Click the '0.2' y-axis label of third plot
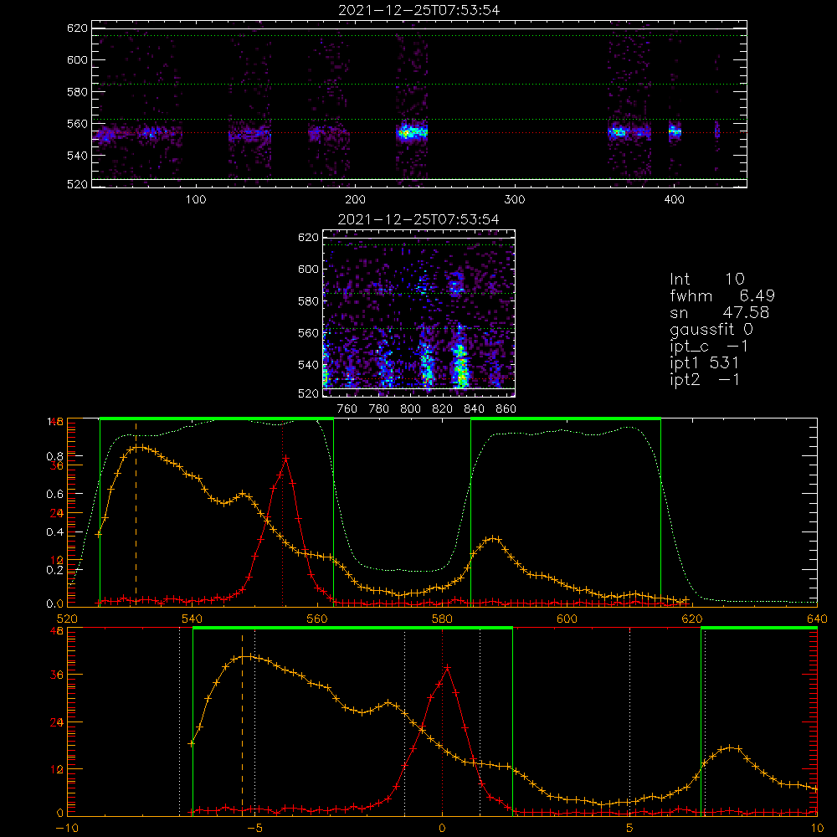Image resolution: width=837 pixels, height=837 pixels. [x=54, y=569]
